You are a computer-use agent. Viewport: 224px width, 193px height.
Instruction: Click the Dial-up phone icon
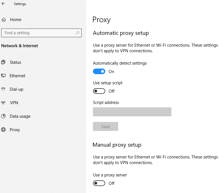[x=3, y=89]
